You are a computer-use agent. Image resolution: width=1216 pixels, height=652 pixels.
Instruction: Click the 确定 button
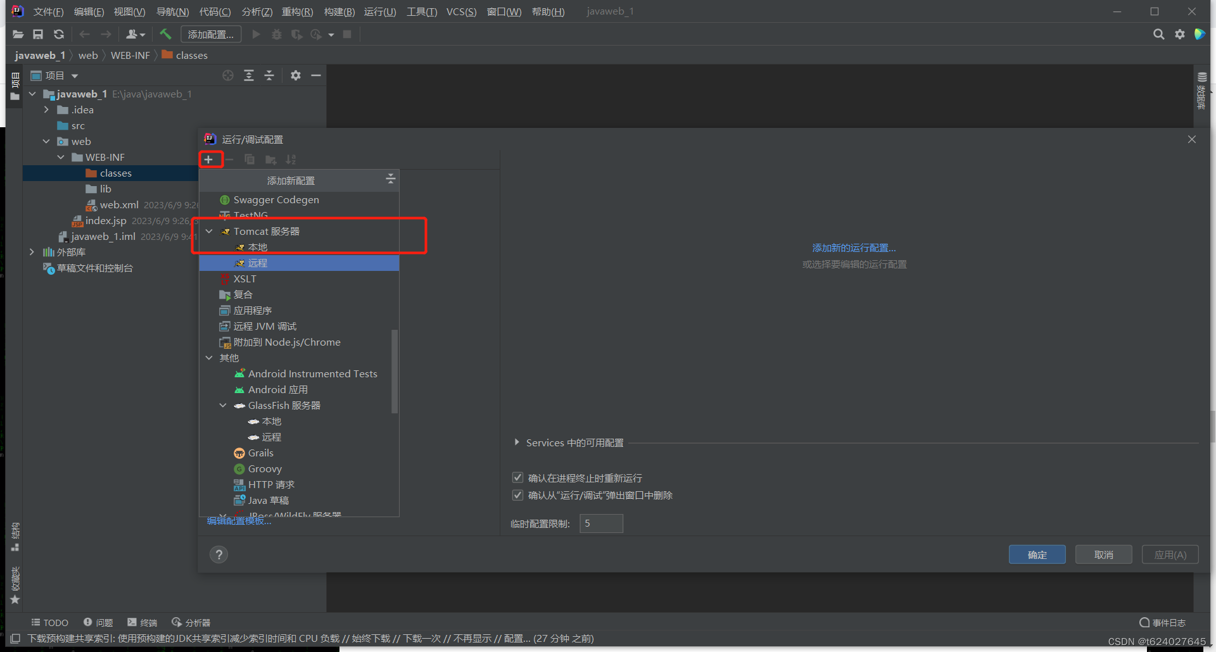tap(1037, 555)
